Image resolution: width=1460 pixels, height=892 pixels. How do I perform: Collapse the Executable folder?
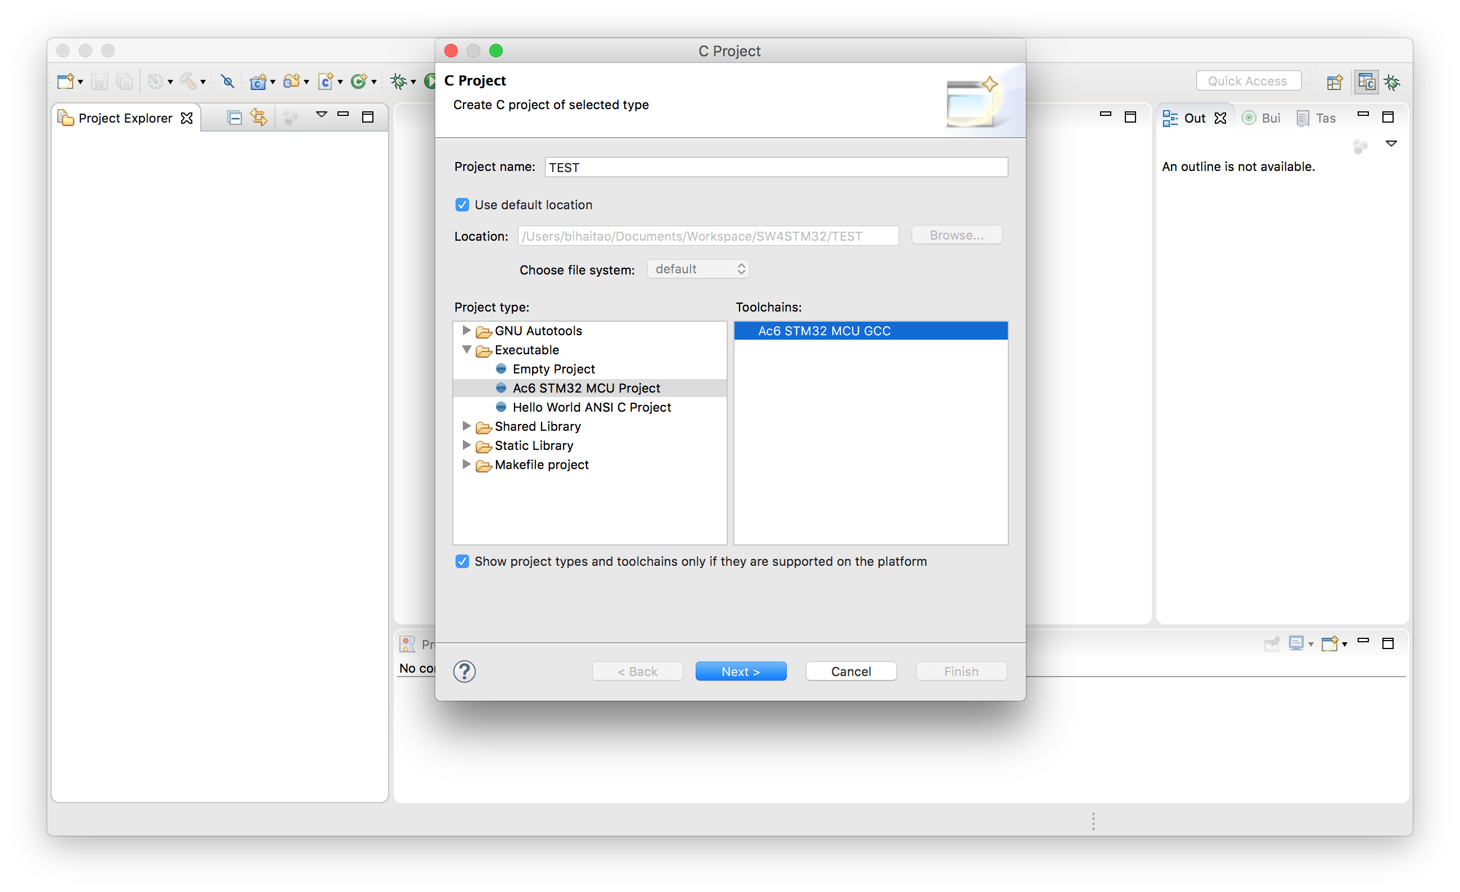pos(466,350)
